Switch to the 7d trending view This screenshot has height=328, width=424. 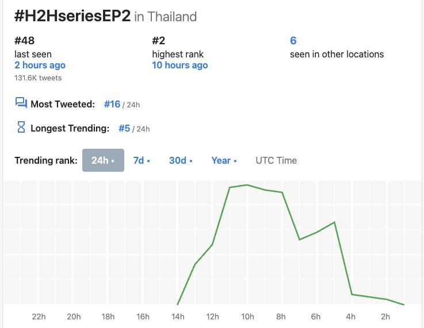pyautogui.click(x=141, y=160)
